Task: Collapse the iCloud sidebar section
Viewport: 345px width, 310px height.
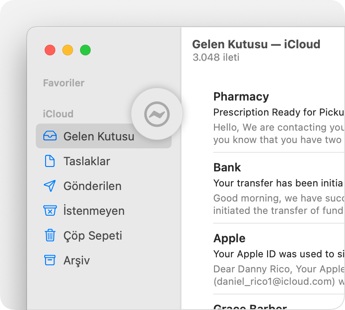Action: [58, 114]
